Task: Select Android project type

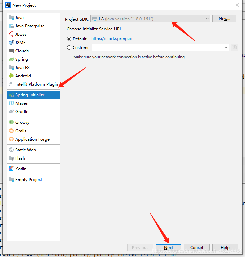Action: [33, 76]
